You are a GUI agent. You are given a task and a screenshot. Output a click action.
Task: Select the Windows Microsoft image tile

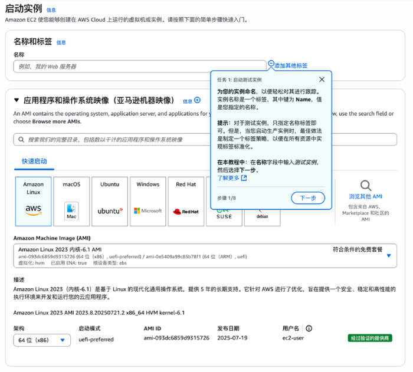147,201
